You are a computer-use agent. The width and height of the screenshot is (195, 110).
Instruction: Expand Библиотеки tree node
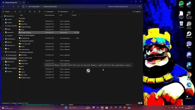coord(3,62)
